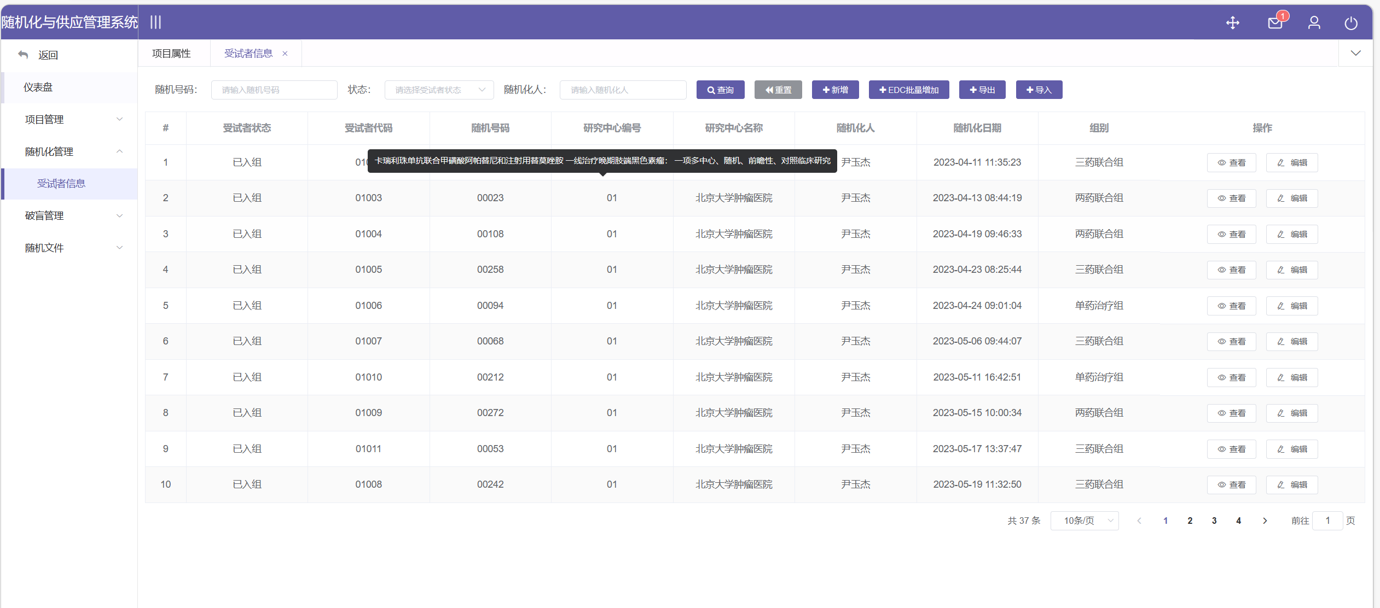Open the user profile icon
The height and width of the screenshot is (608, 1380).
click(x=1314, y=22)
